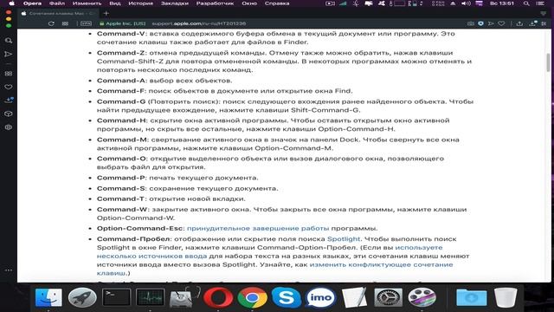Click the address bar URL

pyautogui.click(x=199, y=23)
